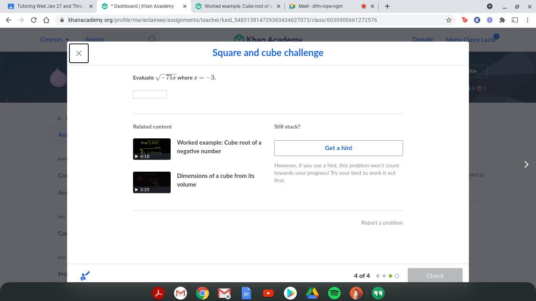536x301 pixels.
Task: Open Google Play Movies from the shelf
Action: (290, 293)
